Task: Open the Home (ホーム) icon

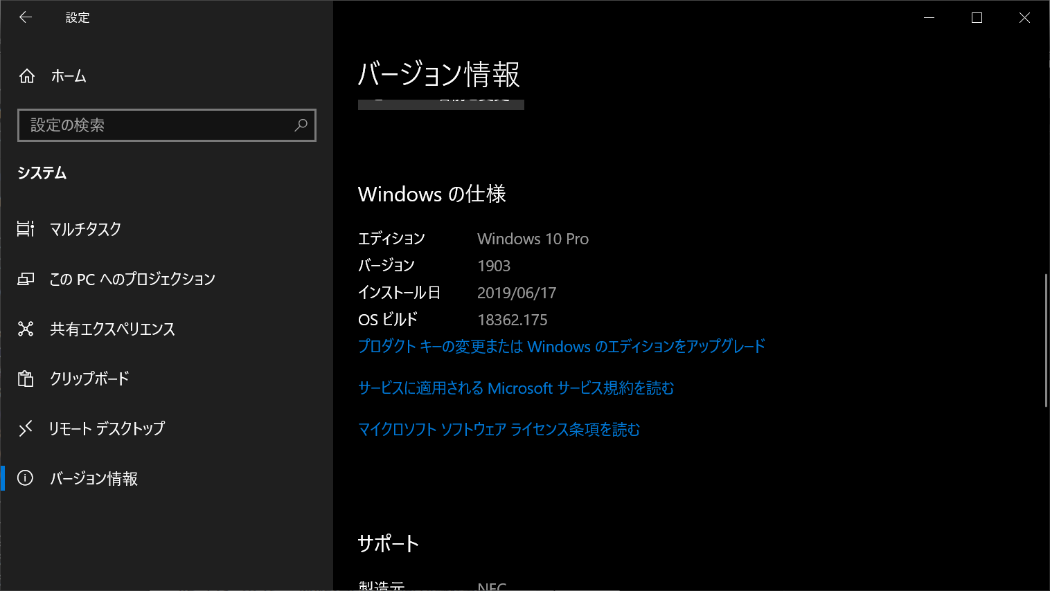Action: 27,76
